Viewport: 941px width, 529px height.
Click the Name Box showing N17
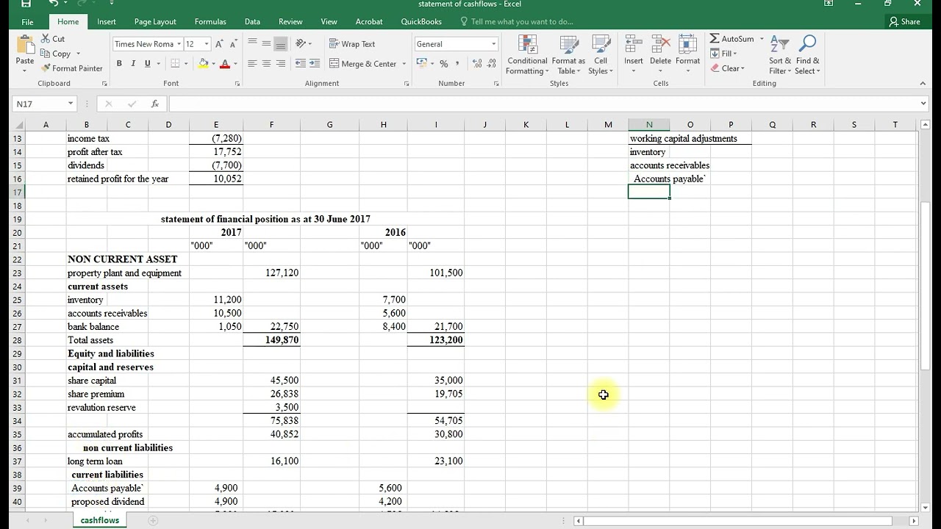[45, 104]
